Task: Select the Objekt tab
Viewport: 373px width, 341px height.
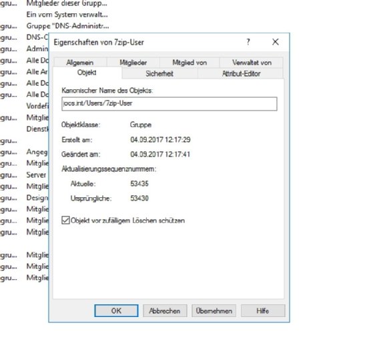Action: pos(87,73)
